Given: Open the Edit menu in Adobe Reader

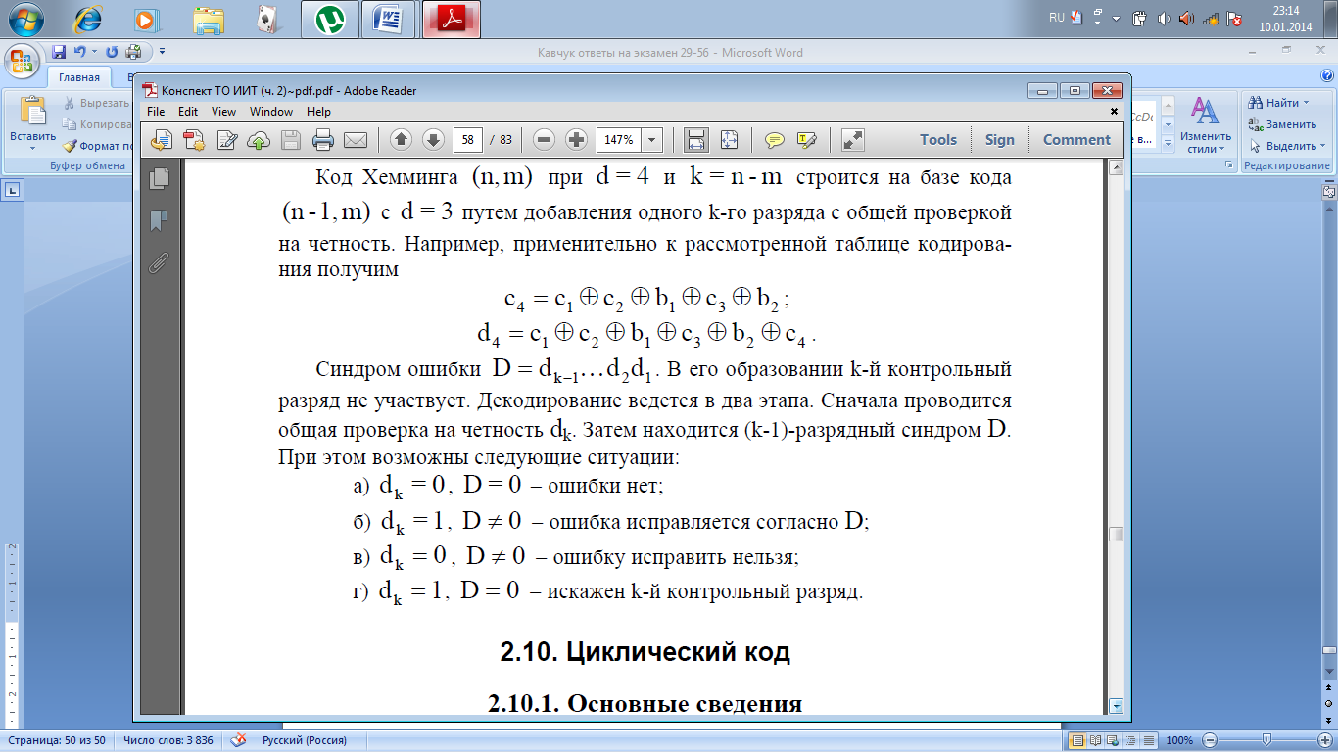Looking at the screenshot, I should tap(188, 112).
